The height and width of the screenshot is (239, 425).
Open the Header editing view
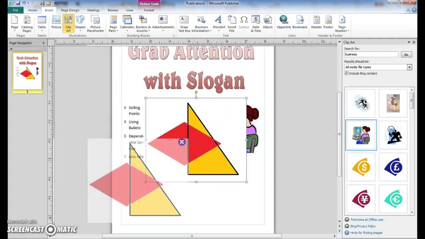pyautogui.click(x=316, y=22)
